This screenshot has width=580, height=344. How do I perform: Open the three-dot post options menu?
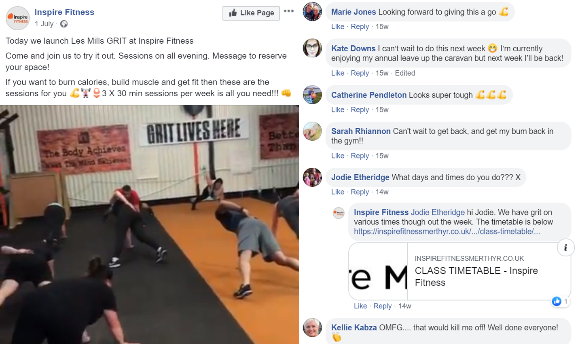[x=289, y=11]
